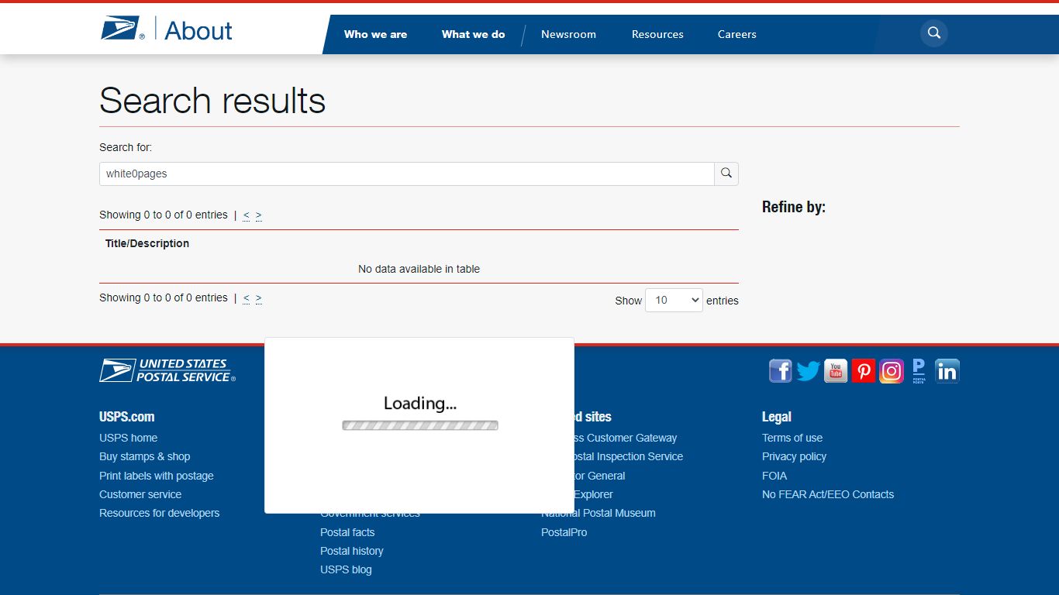Image resolution: width=1059 pixels, height=595 pixels.
Task: Open Postal facts footer link
Action: [347, 532]
